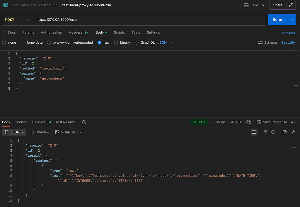Select binary body type
The width and height of the screenshot is (300, 207).
pos(116,43)
